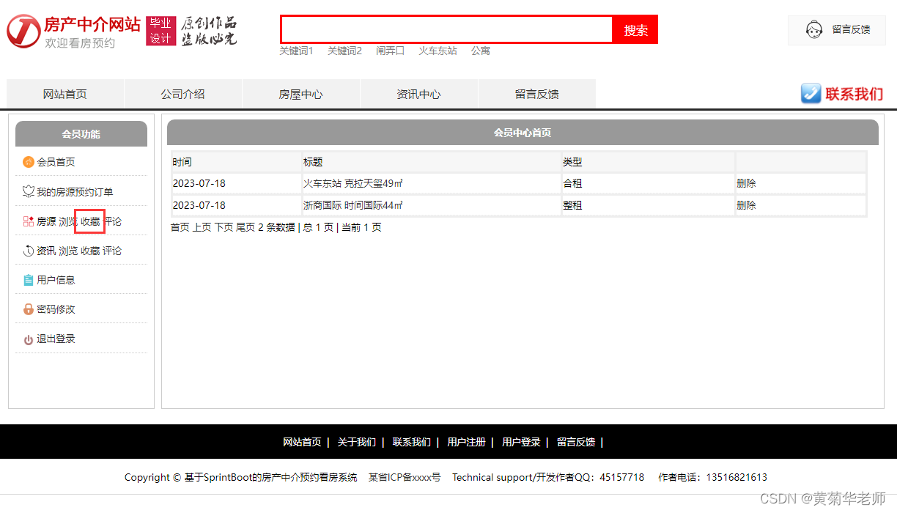The height and width of the screenshot is (513, 897).
Task: Open the 房屋中心 navigation tab
Action: [x=301, y=94]
